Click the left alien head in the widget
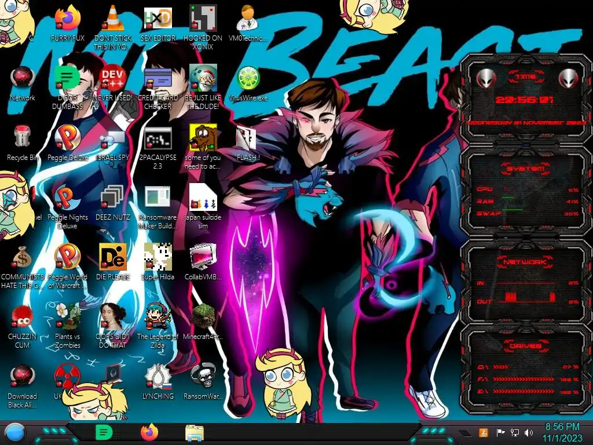Screen dimensions: 593x445 [x=486, y=79]
